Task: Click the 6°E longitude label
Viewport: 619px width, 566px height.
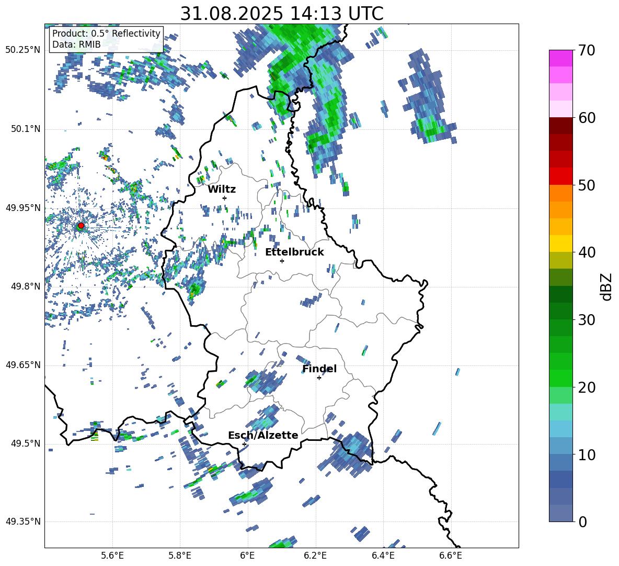Action: coord(247,556)
